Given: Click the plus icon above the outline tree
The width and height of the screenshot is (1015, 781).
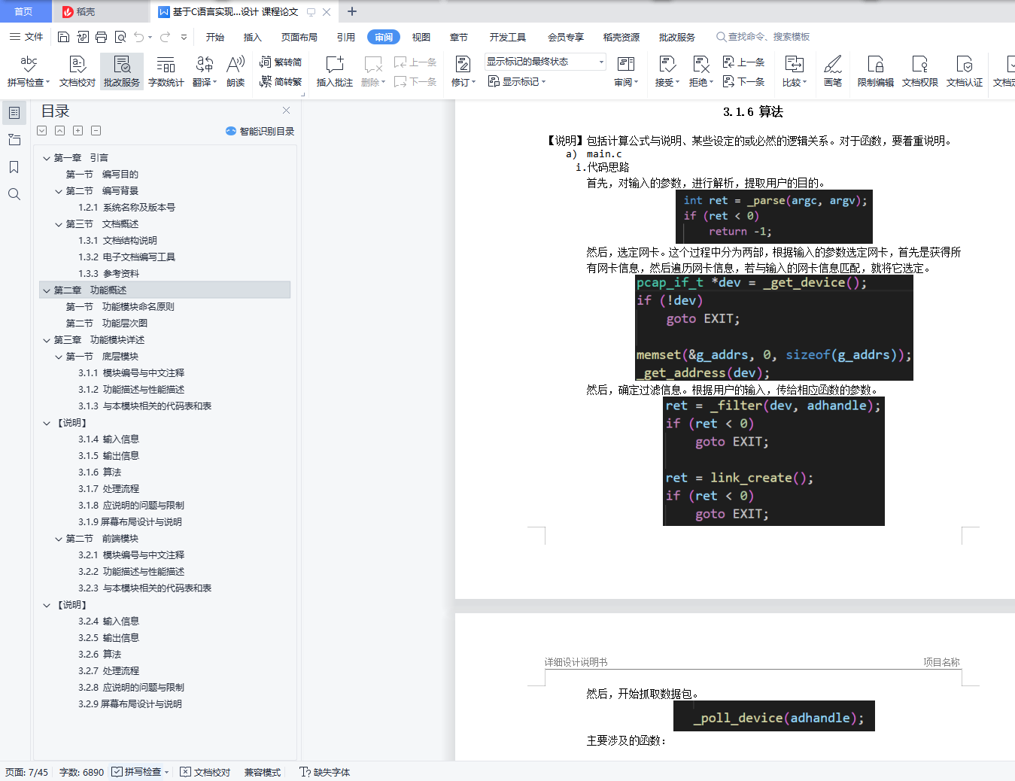Looking at the screenshot, I should [x=77, y=131].
